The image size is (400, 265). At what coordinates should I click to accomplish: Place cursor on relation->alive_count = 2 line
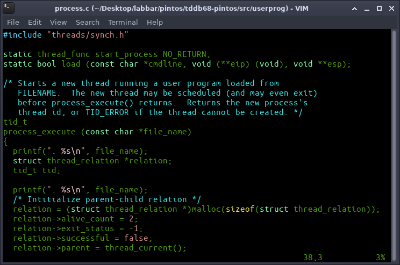[75, 219]
